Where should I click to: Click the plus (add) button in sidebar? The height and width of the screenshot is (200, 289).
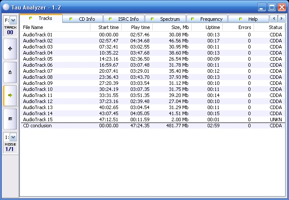click(x=10, y=49)
